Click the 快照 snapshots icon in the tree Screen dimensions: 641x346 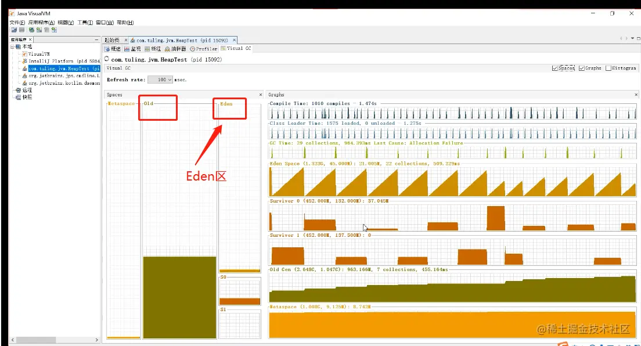19,98
